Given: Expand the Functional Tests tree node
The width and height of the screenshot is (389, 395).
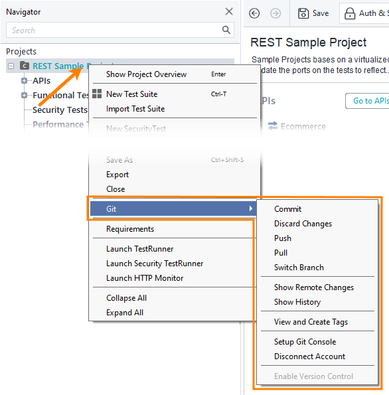Looking at the screenshot, I should pyautogui.click(x=24, y=95).
